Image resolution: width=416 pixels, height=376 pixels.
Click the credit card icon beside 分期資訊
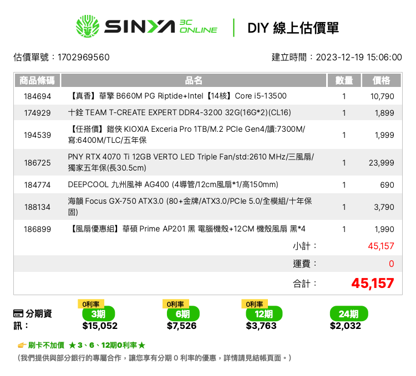[x=18, y=313]
